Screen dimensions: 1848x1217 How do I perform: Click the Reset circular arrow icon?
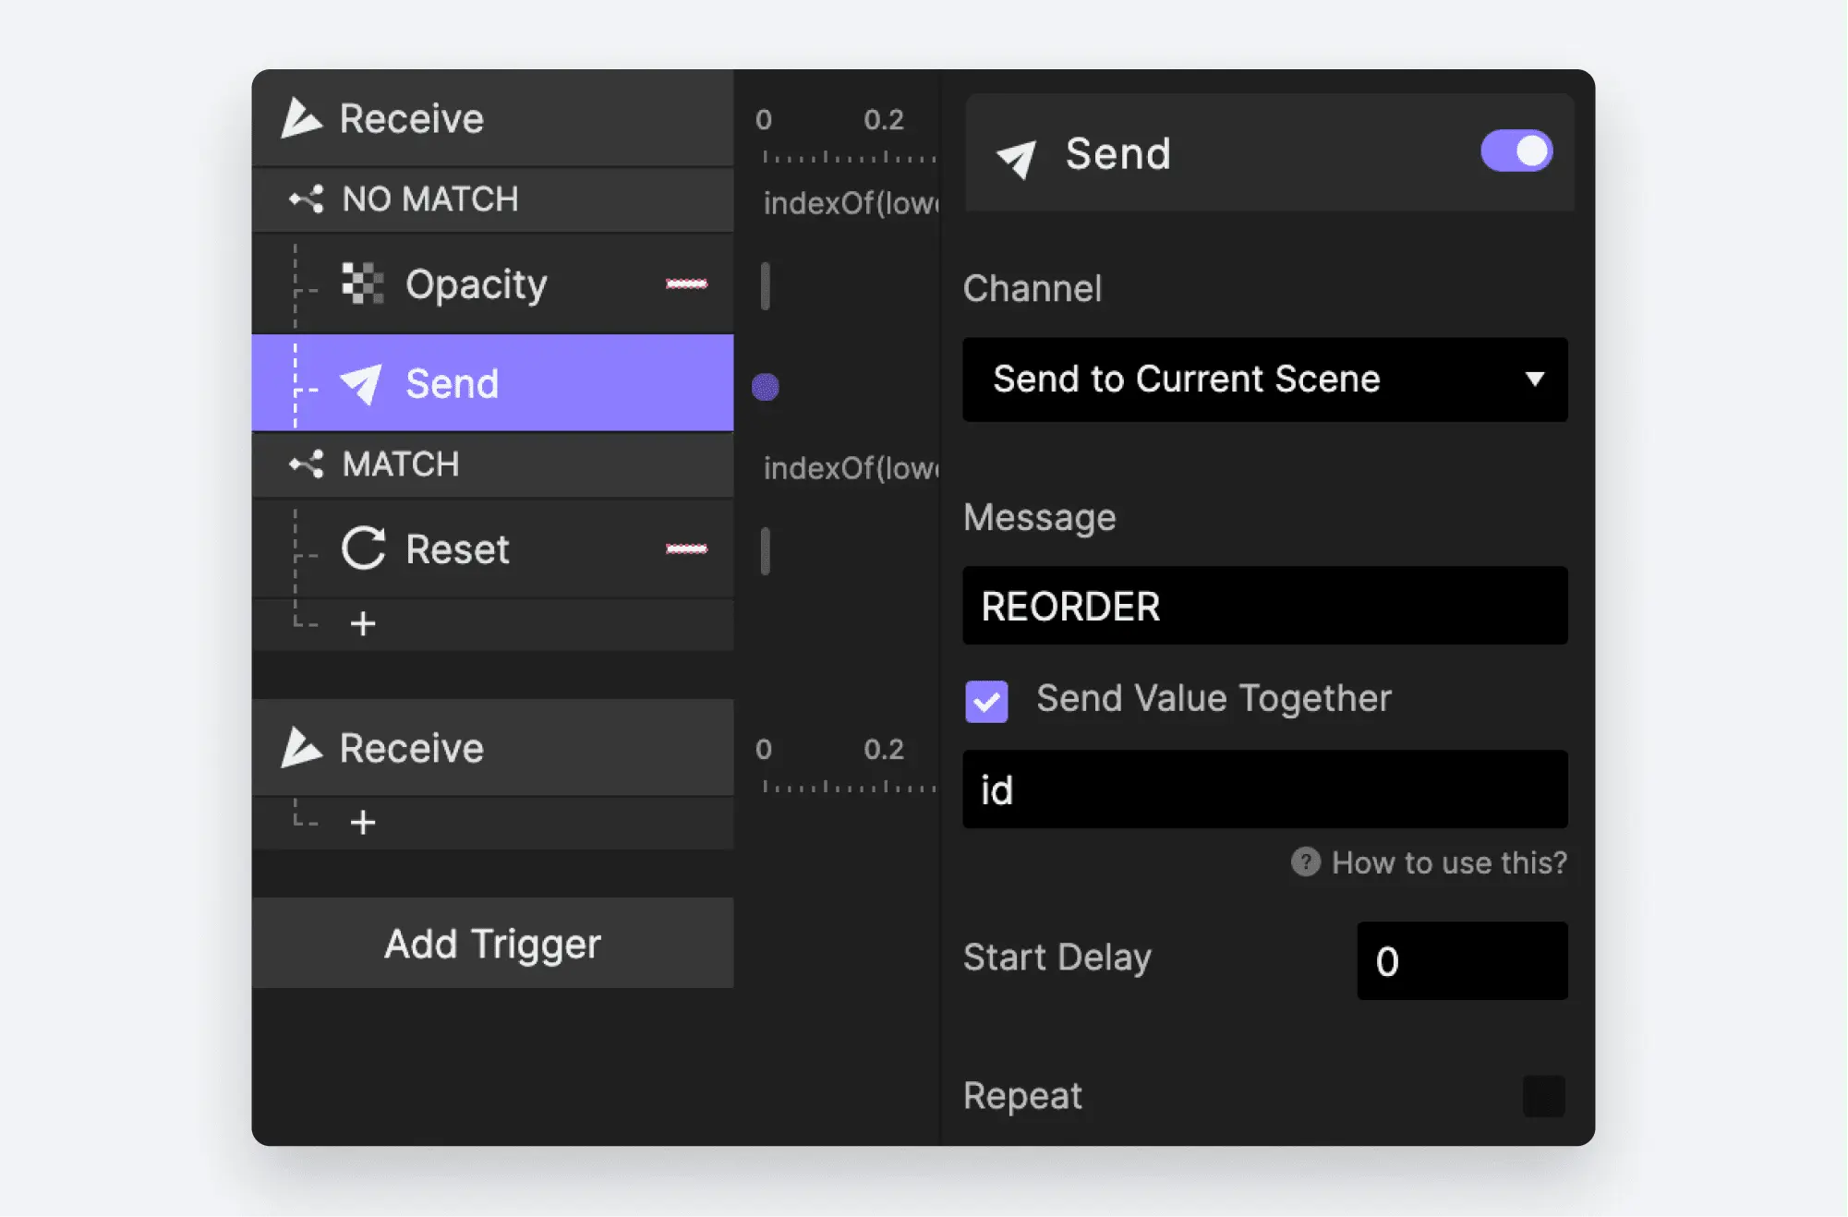click(363, 548)
